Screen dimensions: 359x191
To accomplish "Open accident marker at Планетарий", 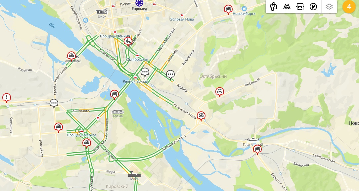I will 257,150.
